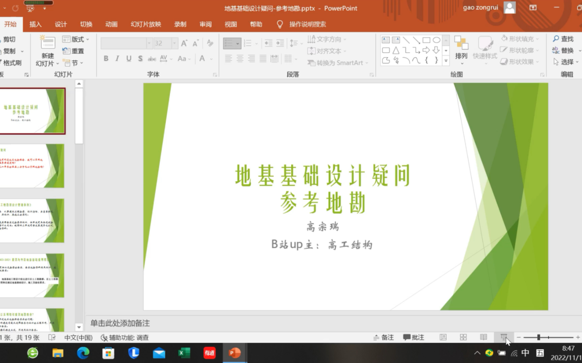Decrease list indent level icon
582x363 pixels.
coord(269,43)
